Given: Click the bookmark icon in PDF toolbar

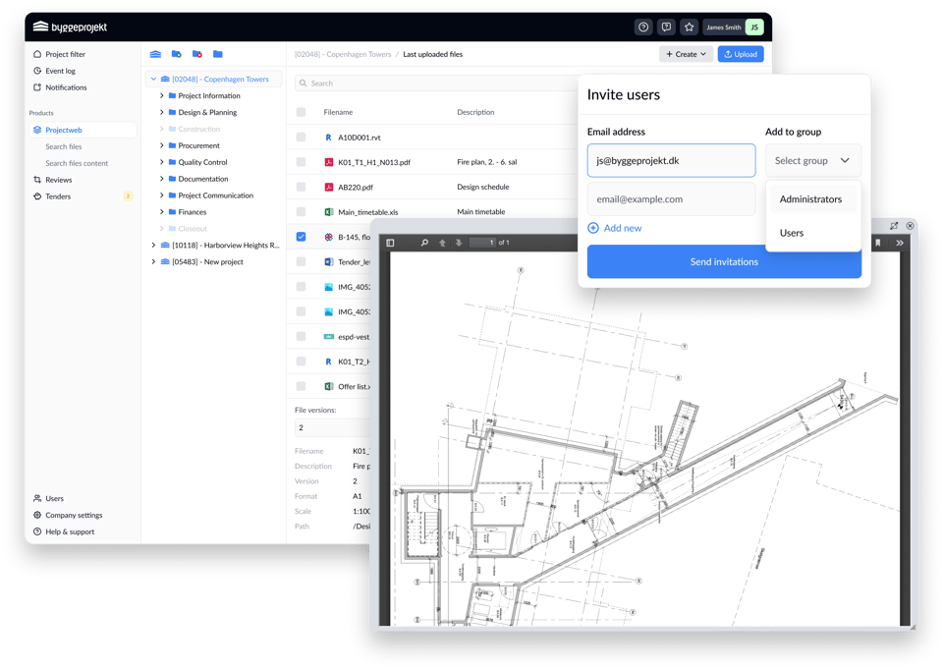Looking at the screenshot, I should click(877, 243).
